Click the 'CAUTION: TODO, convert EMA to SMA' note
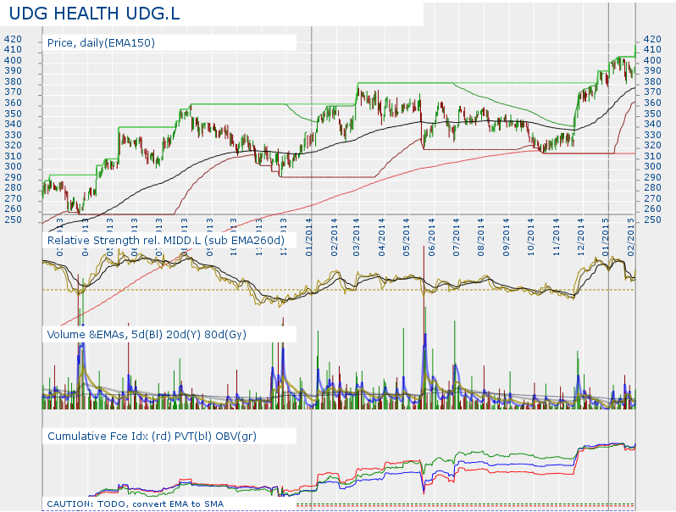 [135, 504]
